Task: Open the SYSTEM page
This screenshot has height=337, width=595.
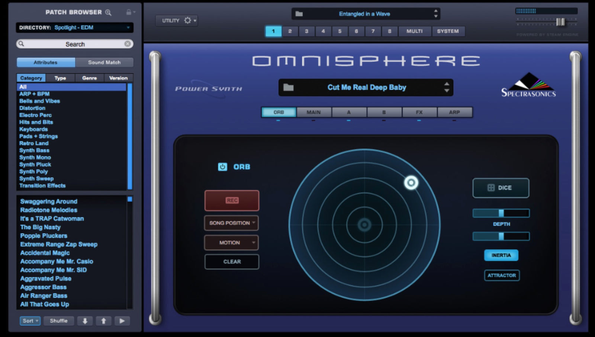Action: 448,31
